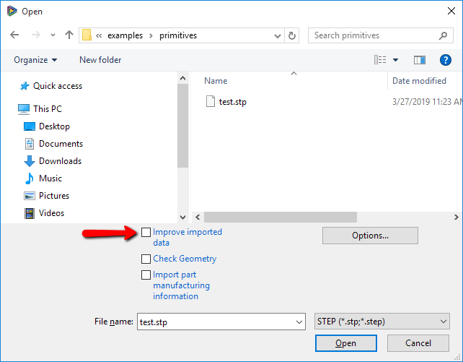Enable Improve imported data checkbox
This screenshot has width=463, height=362.
click(146, 233)
